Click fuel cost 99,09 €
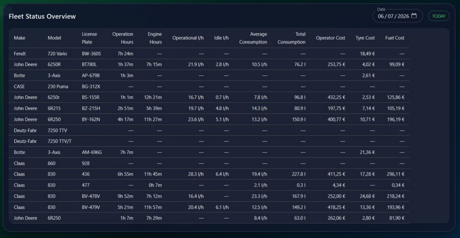 [397, 65]
